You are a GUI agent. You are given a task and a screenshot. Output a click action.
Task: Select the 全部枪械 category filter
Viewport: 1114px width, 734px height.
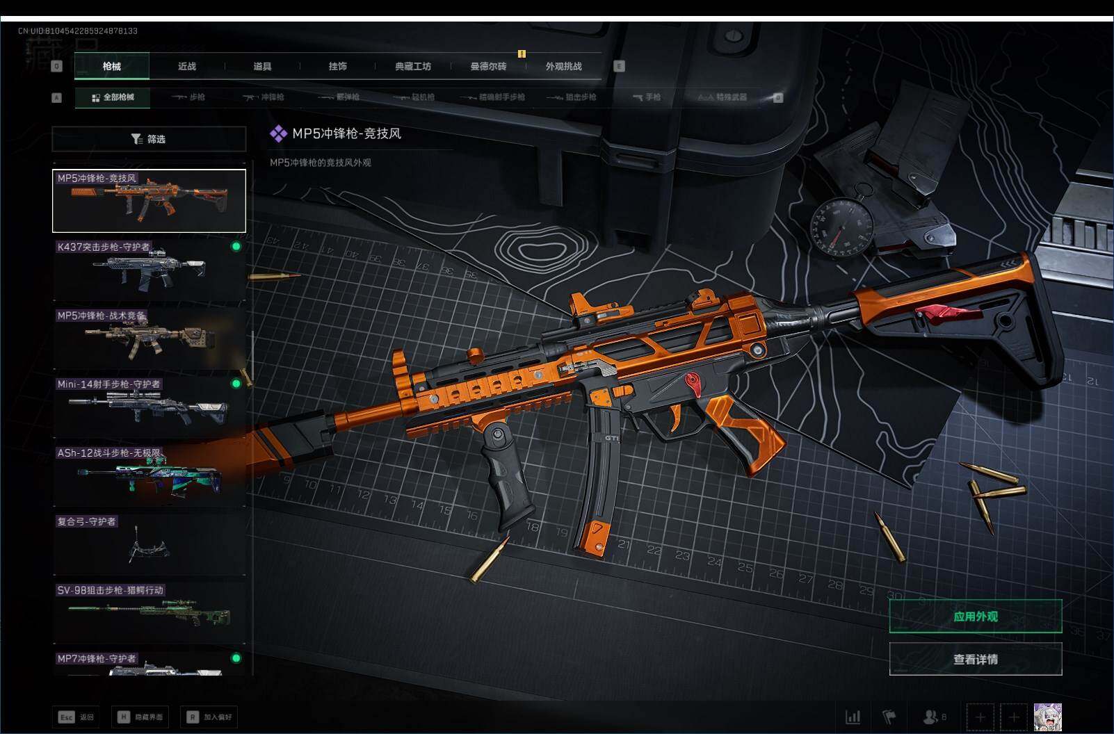(x=113, y=97)
